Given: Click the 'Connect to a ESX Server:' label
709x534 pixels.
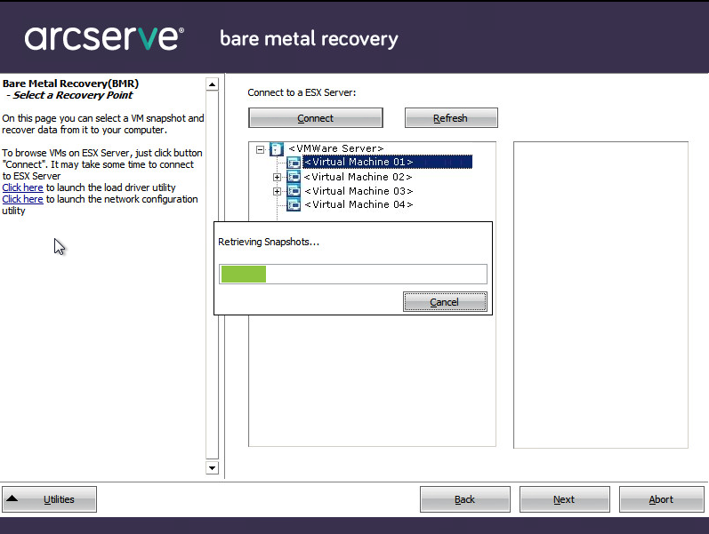Looking at the screenshot, I should click(x=302, y=92).
